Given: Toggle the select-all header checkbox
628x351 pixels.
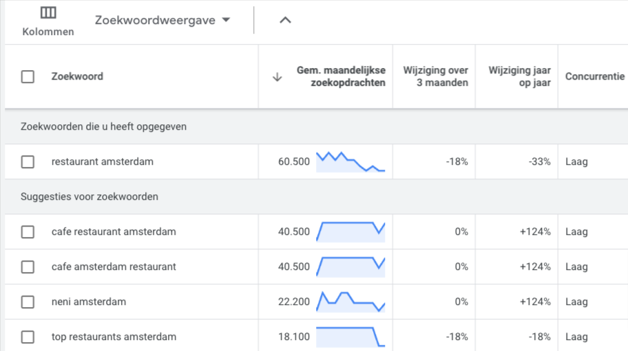Looking at the screenshot, I should 28,77.
